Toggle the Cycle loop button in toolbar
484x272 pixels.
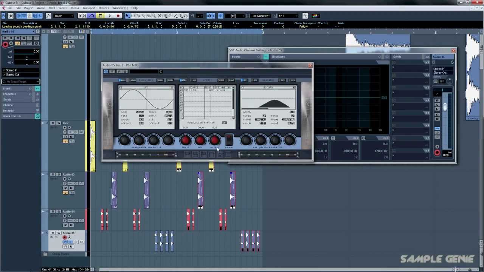click(91, 16)
